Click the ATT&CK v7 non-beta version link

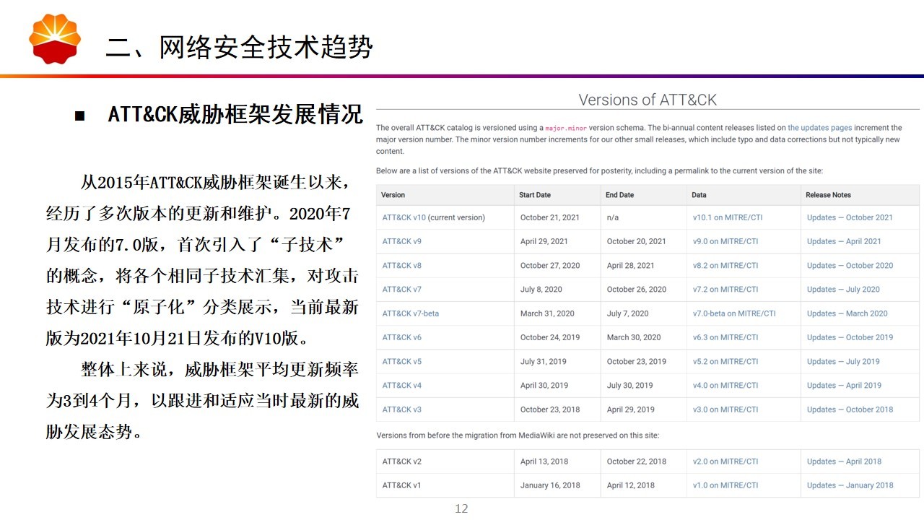tap(402, 290)
